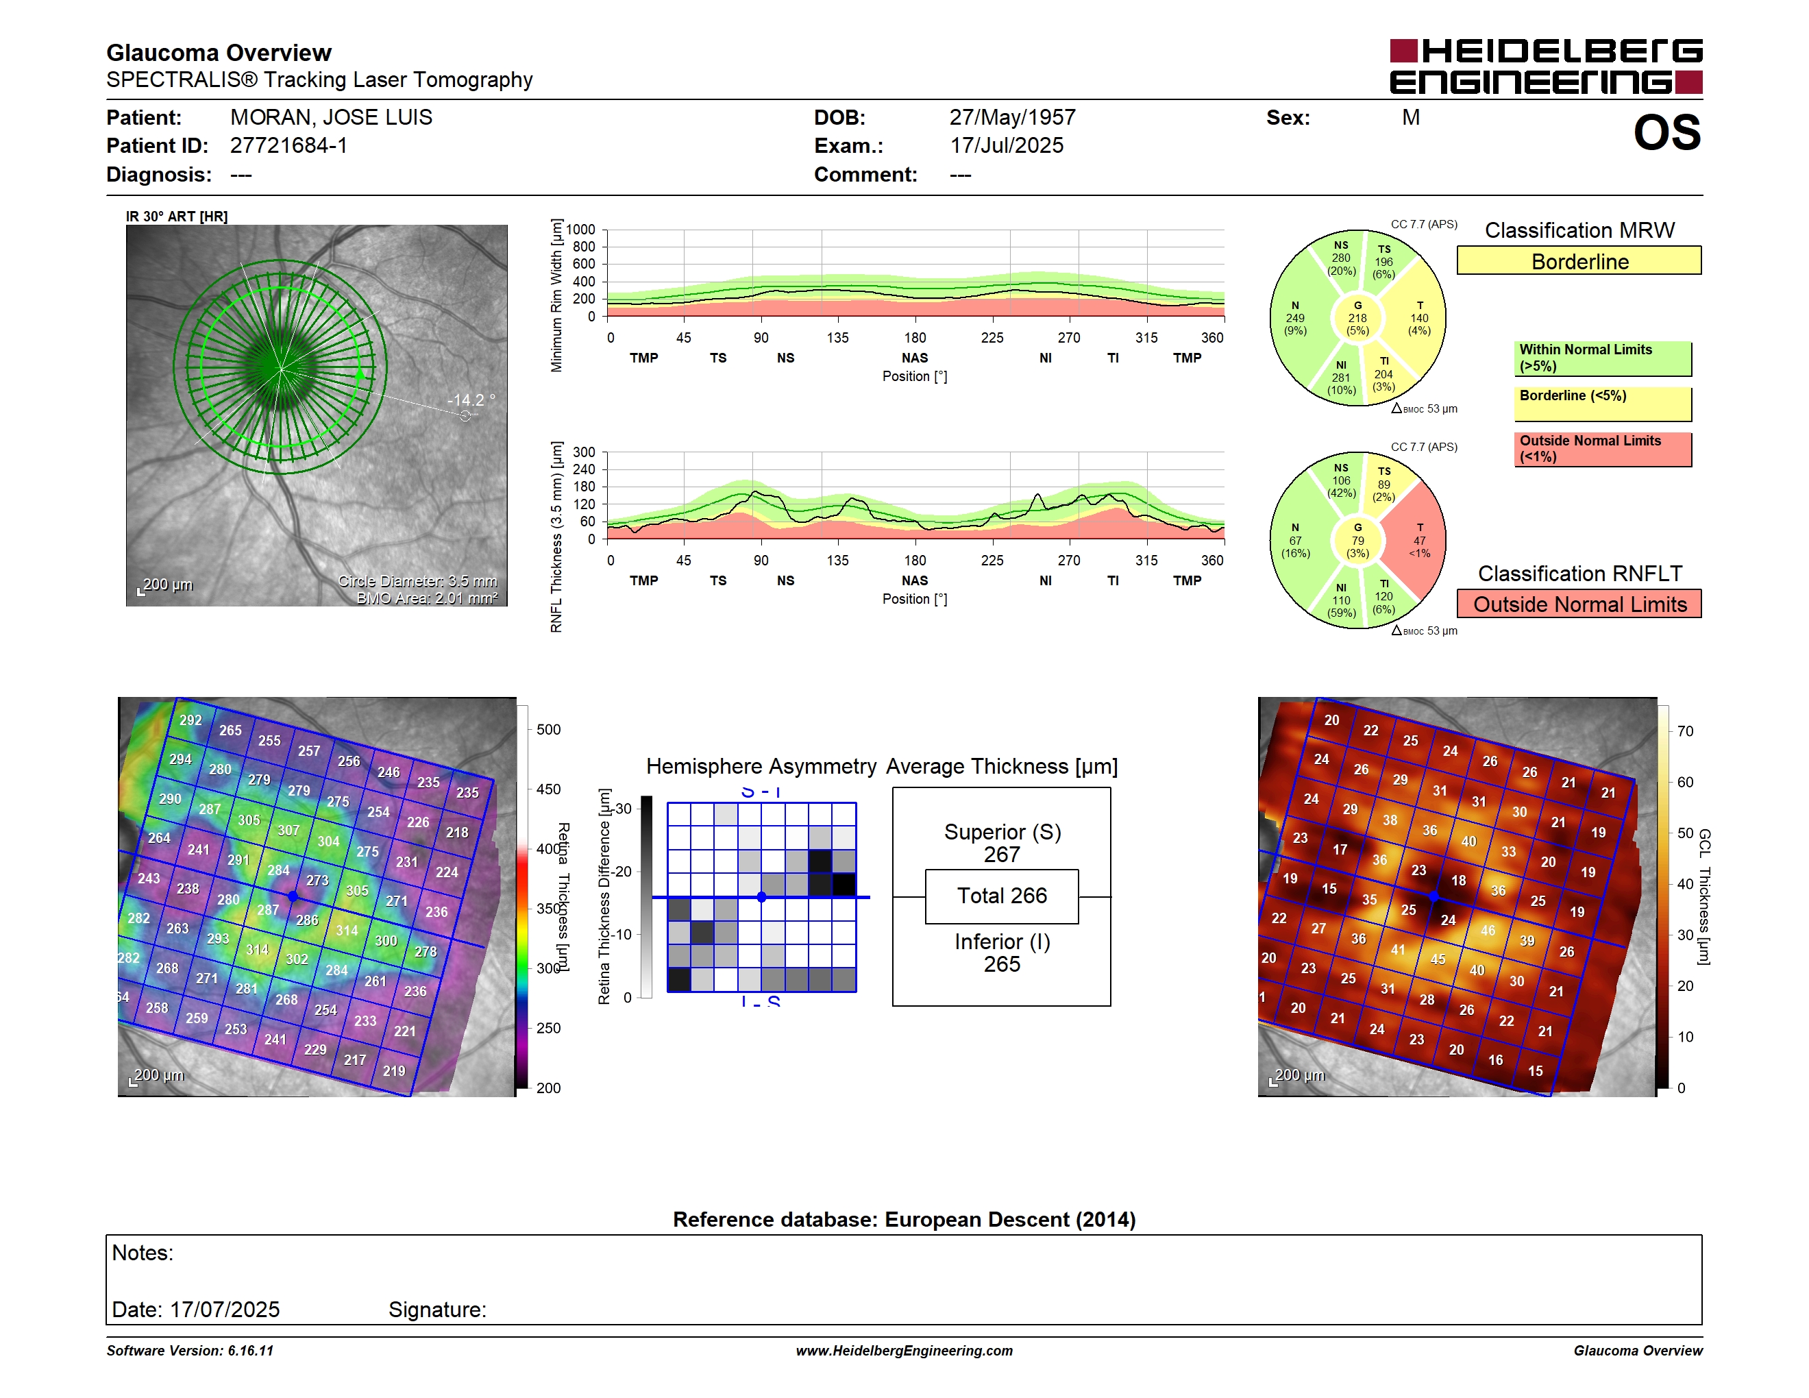Click cell 307 in the retina thickness map
Image resolution: width=1809 pixels, height=1398 pixels.
click(x=288, y=831)
